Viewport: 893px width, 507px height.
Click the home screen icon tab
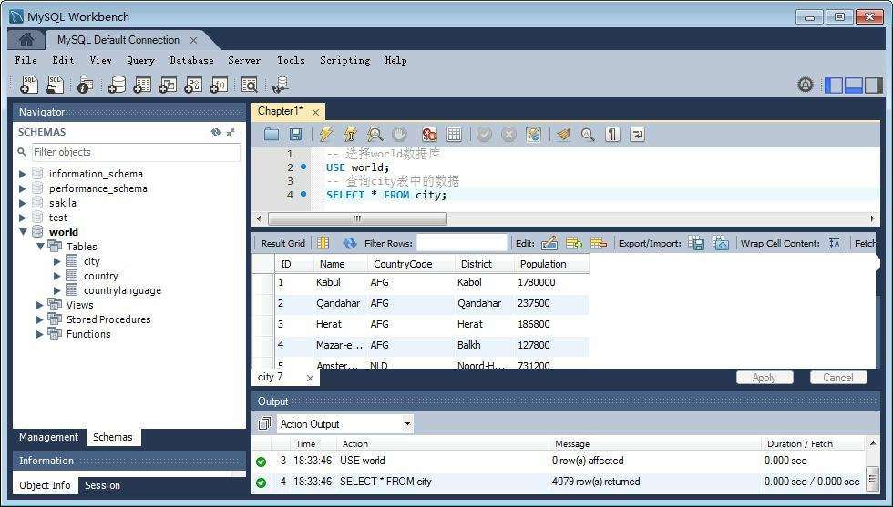pos(26,39)
